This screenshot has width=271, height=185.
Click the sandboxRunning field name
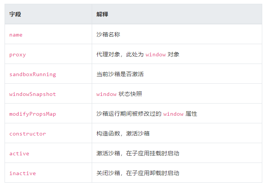click(x=32, y=74)
